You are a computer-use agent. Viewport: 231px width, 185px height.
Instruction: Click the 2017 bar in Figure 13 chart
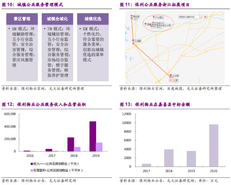click(x=147, y=165)
